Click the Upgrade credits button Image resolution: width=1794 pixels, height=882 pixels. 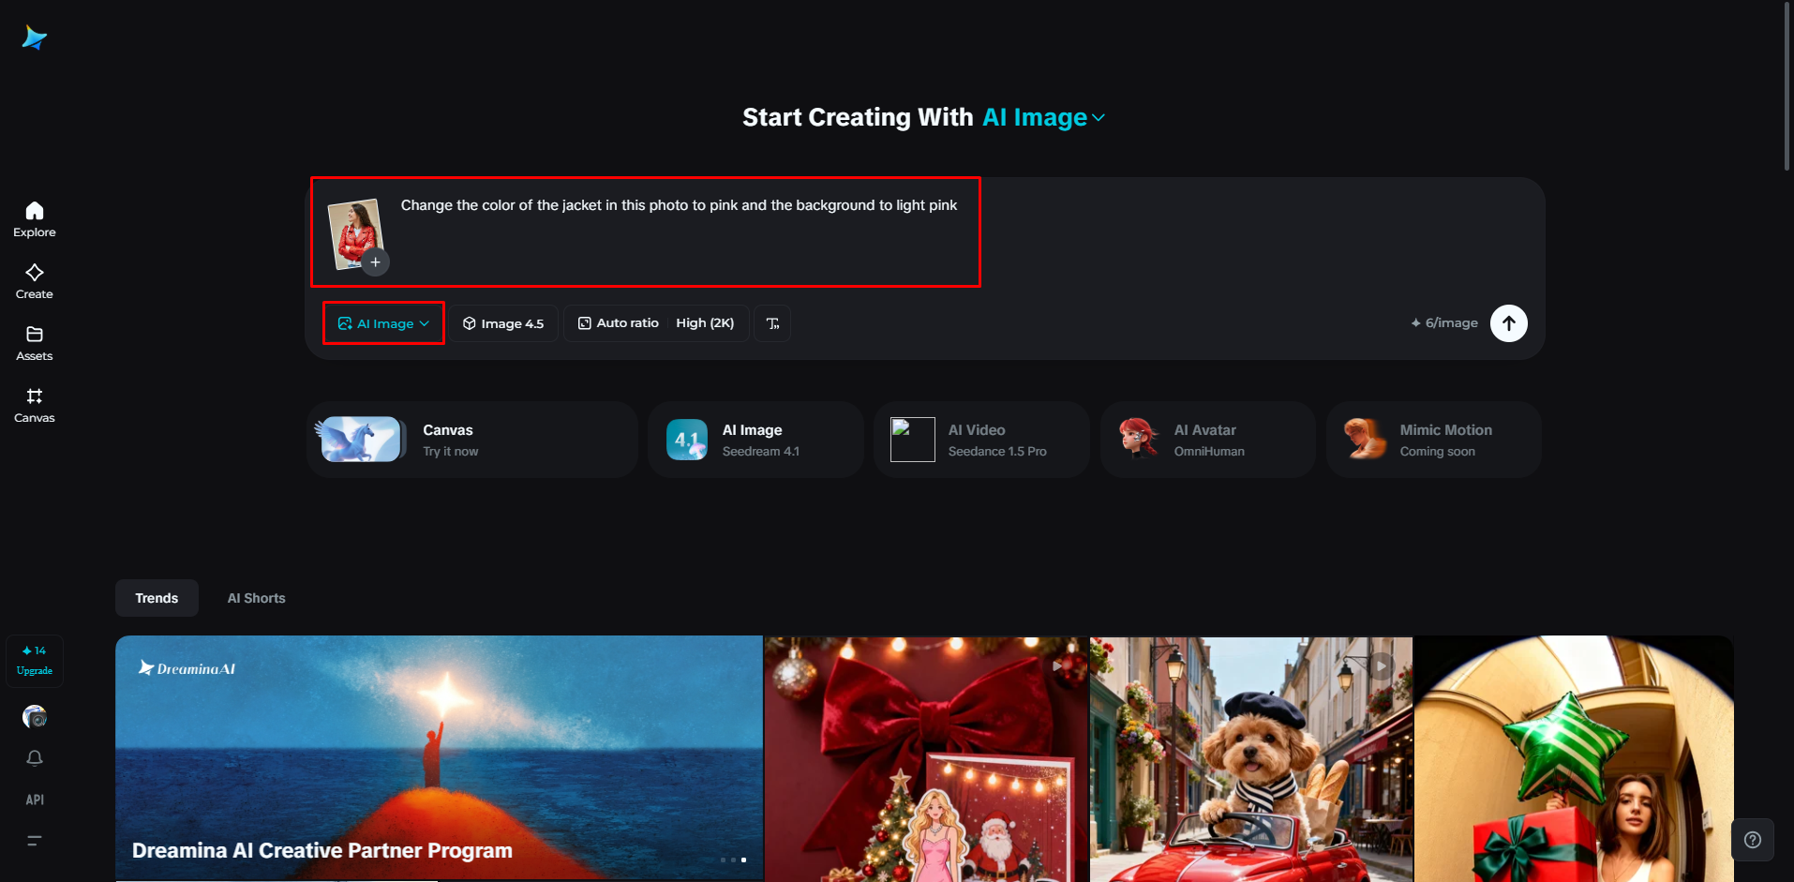point(35,661)
